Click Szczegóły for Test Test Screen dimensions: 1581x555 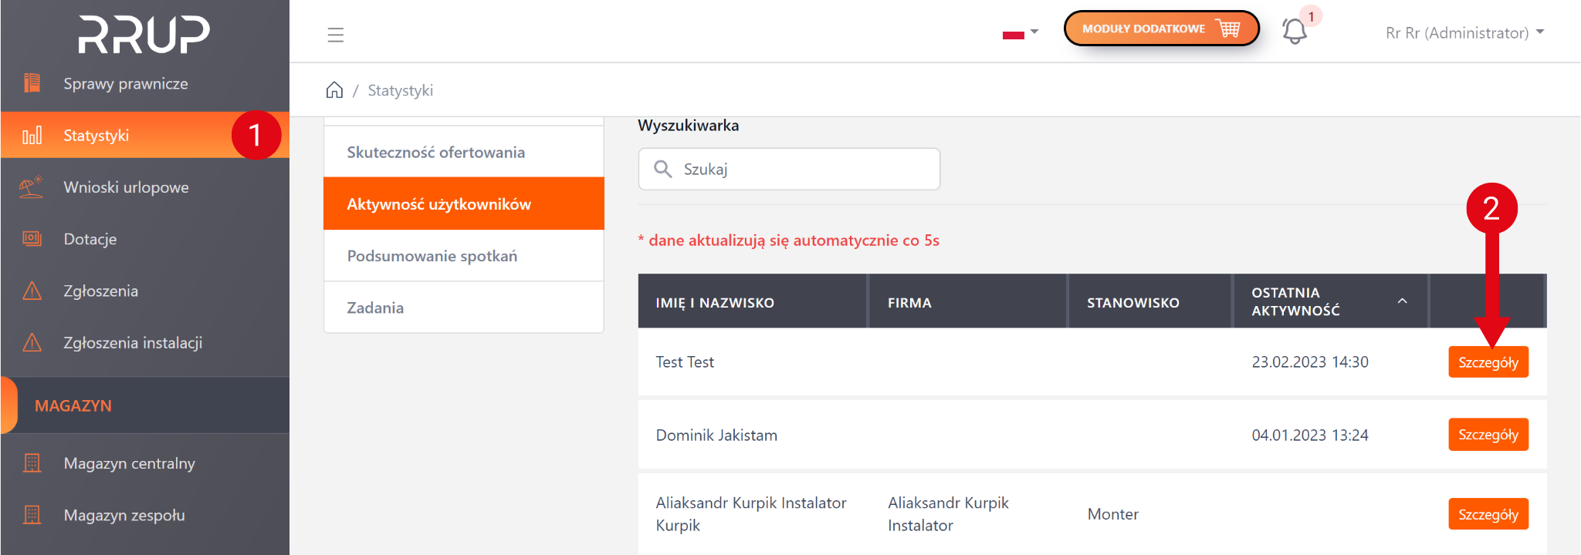click(x=1488, y=362)
